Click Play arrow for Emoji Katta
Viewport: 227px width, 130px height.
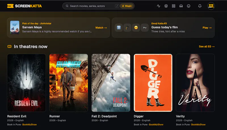(x=207, y=28)
